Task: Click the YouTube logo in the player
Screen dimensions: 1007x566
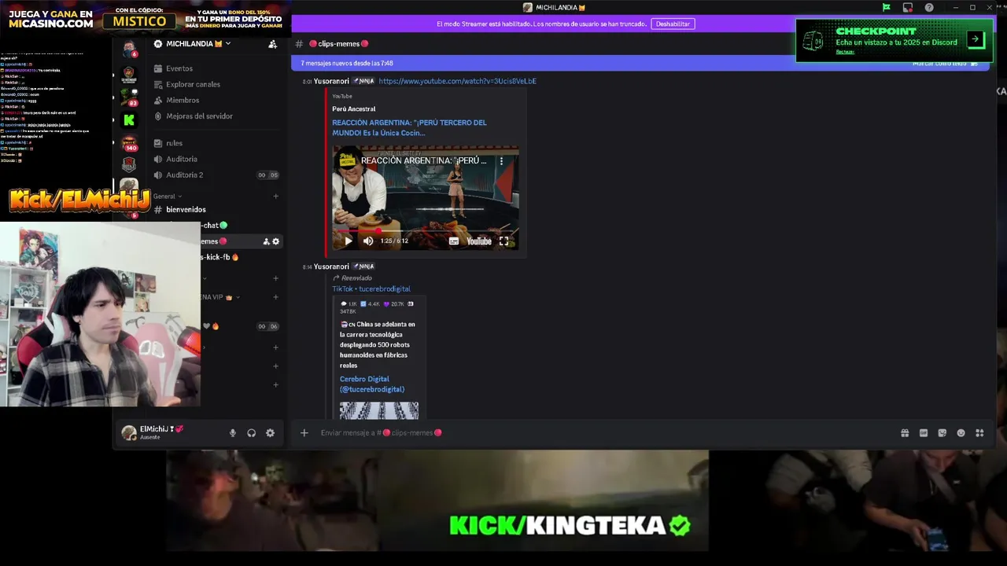Action: 478,241
